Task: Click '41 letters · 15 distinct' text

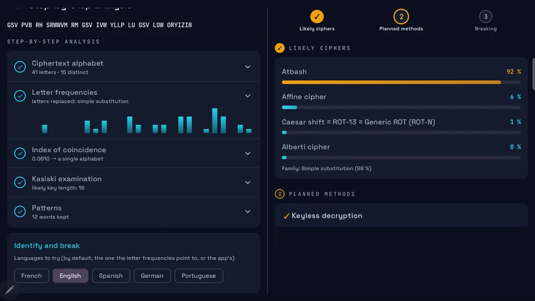Action: [x=60, y=72]
